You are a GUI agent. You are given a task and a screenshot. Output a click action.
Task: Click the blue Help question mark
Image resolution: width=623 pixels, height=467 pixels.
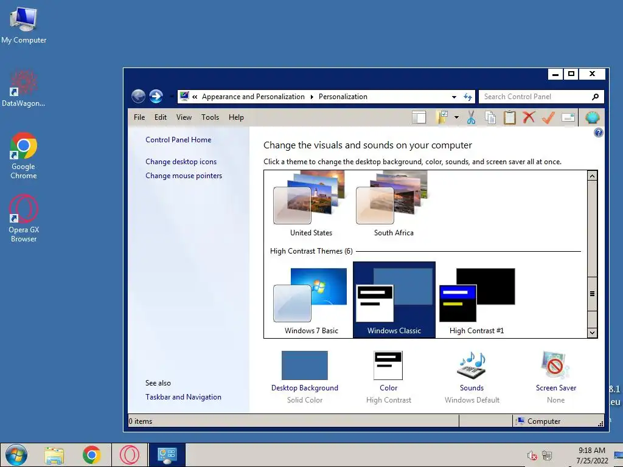click(599, 133)
